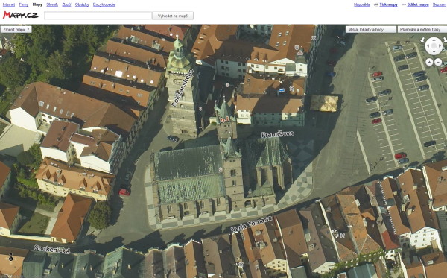Open the Místa, lokality a body panel
Viewport: 447px width, 278px height.
pos(371,29)
